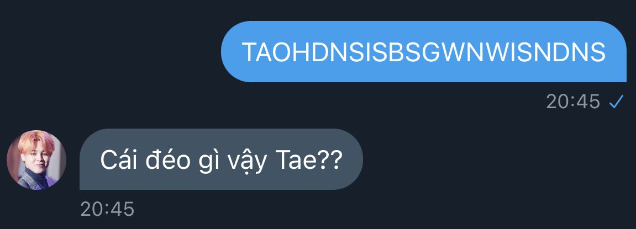Image resolution: width=636 pixels, height=229 pixels.
Task: Click the 20:45 timestamp under grey bubble
Action: (x=107, y=209)
